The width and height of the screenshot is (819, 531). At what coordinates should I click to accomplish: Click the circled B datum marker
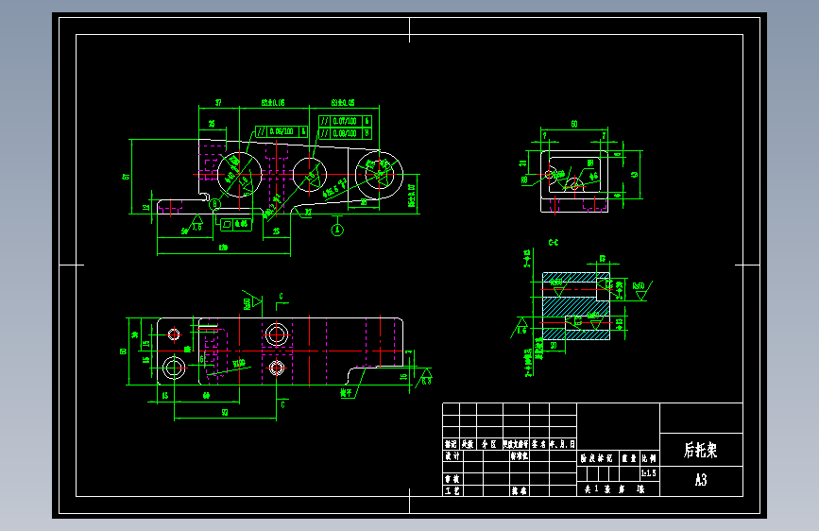click(214, 204)
